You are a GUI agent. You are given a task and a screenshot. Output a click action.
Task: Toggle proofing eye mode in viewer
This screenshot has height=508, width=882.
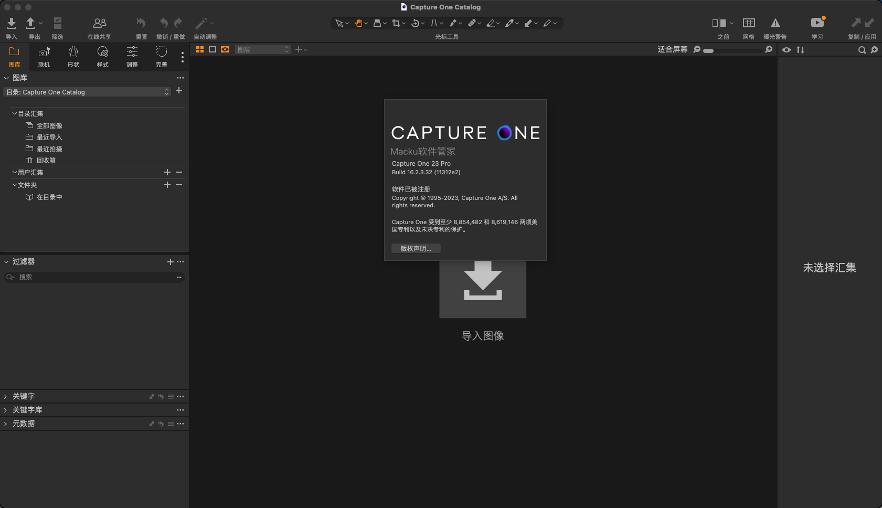(225, 49)
